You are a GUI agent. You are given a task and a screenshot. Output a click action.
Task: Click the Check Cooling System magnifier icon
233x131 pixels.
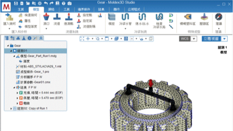point(159,17)
